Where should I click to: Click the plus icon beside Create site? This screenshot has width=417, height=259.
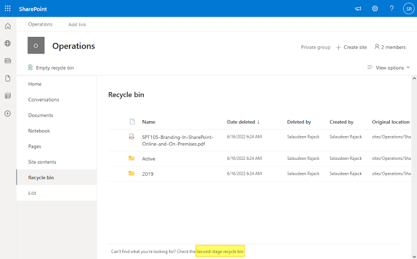click(338, 48)
